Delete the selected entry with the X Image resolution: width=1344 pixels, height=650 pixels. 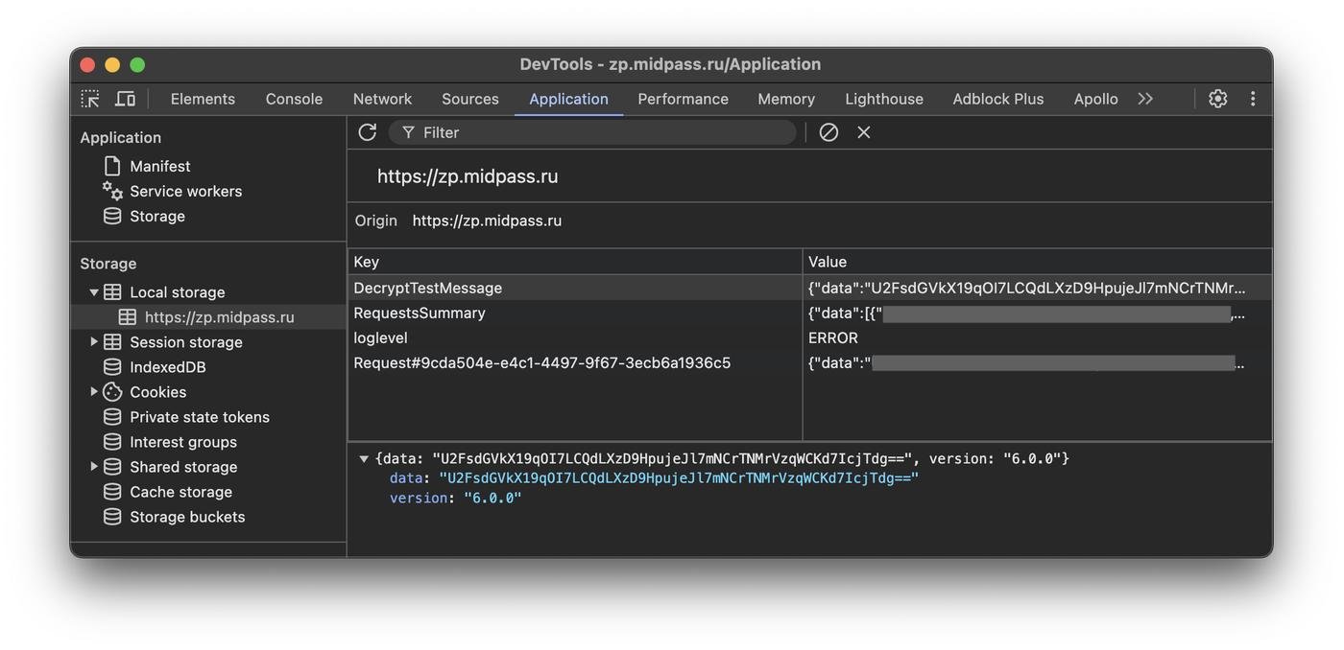tap(864, 132)
